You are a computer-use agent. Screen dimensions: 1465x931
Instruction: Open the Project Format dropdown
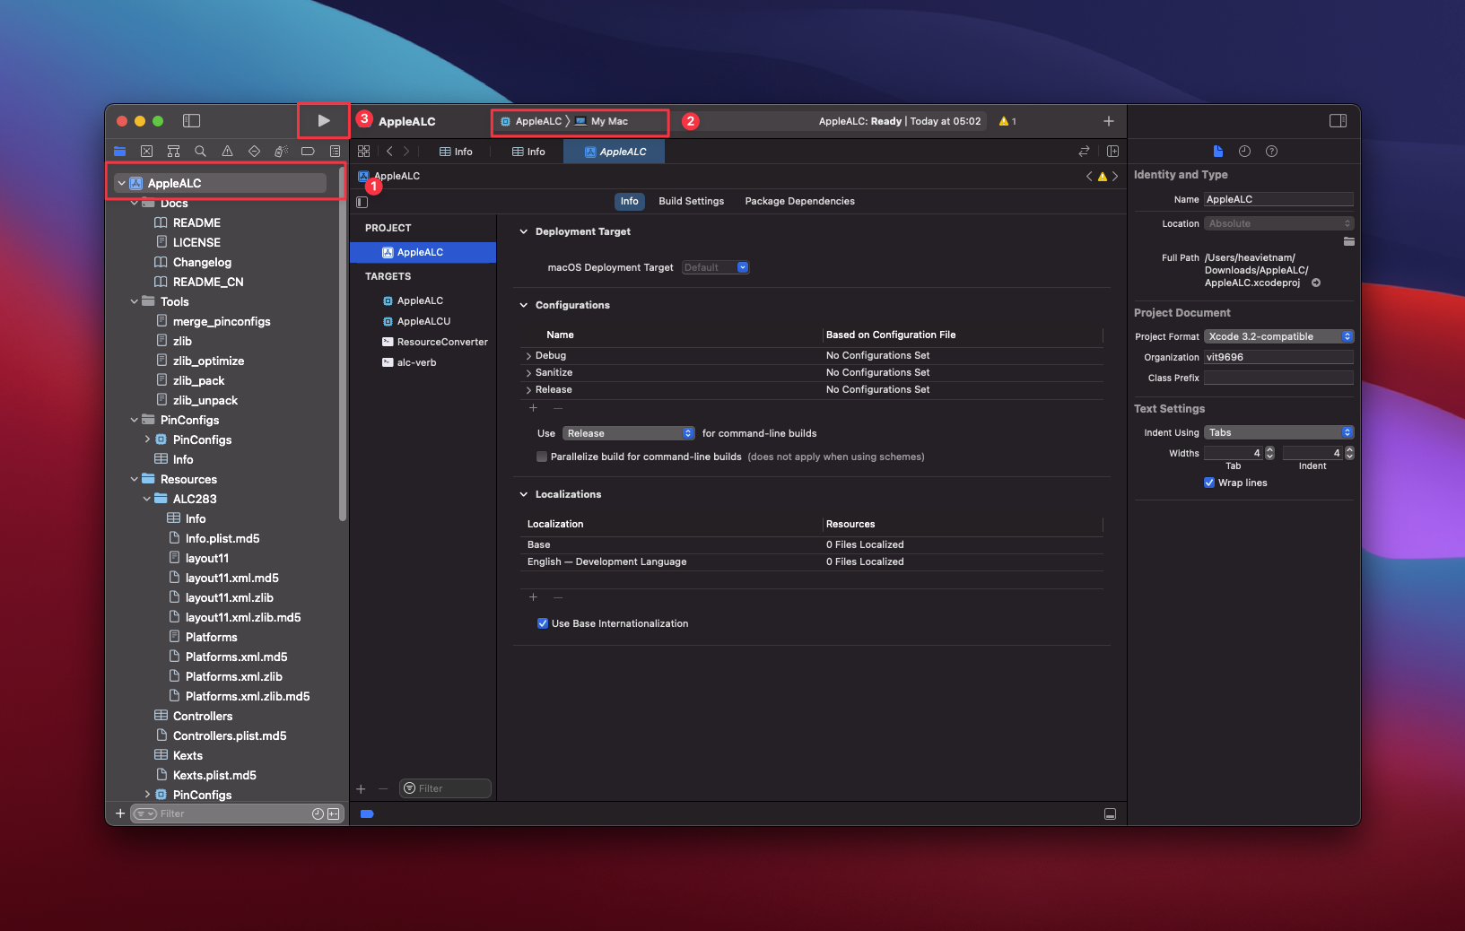tap(1278, 336)
